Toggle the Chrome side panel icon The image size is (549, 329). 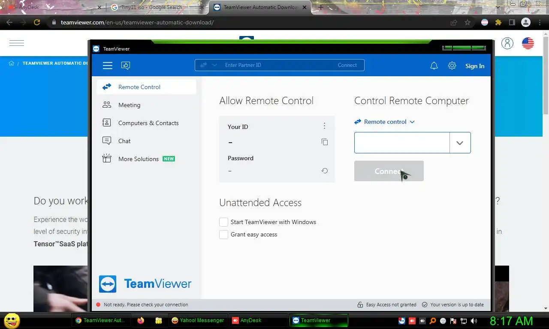(512, 22)
